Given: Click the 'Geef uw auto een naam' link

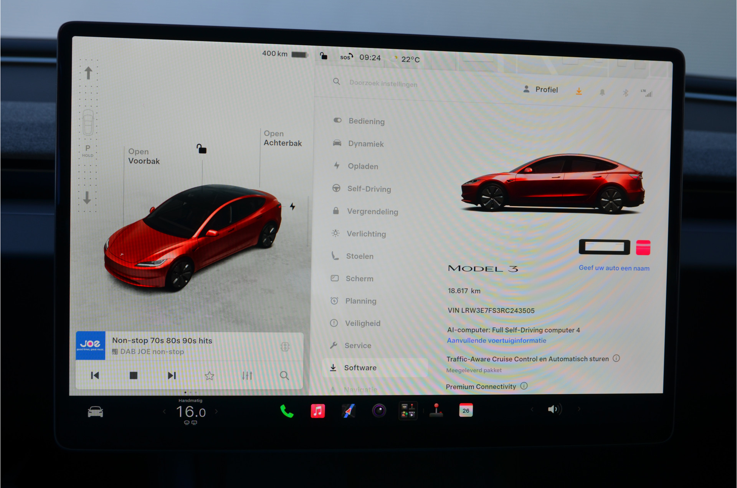Looking at the screenshot, I should (614, 268).
